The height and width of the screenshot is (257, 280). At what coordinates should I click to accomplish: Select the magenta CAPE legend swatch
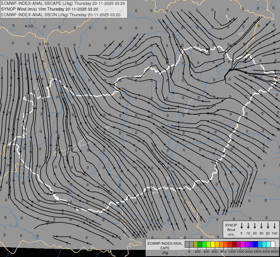pyautogui.click(x=243, y=244)
